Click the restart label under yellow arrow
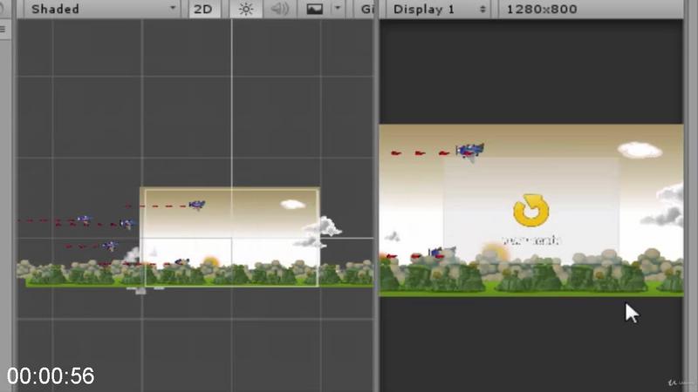Screen dimensions: 698x392 coord(530,240)
